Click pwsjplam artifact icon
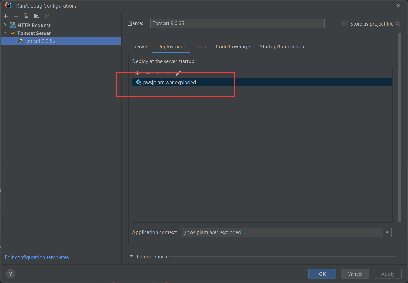 pos(139,82)
